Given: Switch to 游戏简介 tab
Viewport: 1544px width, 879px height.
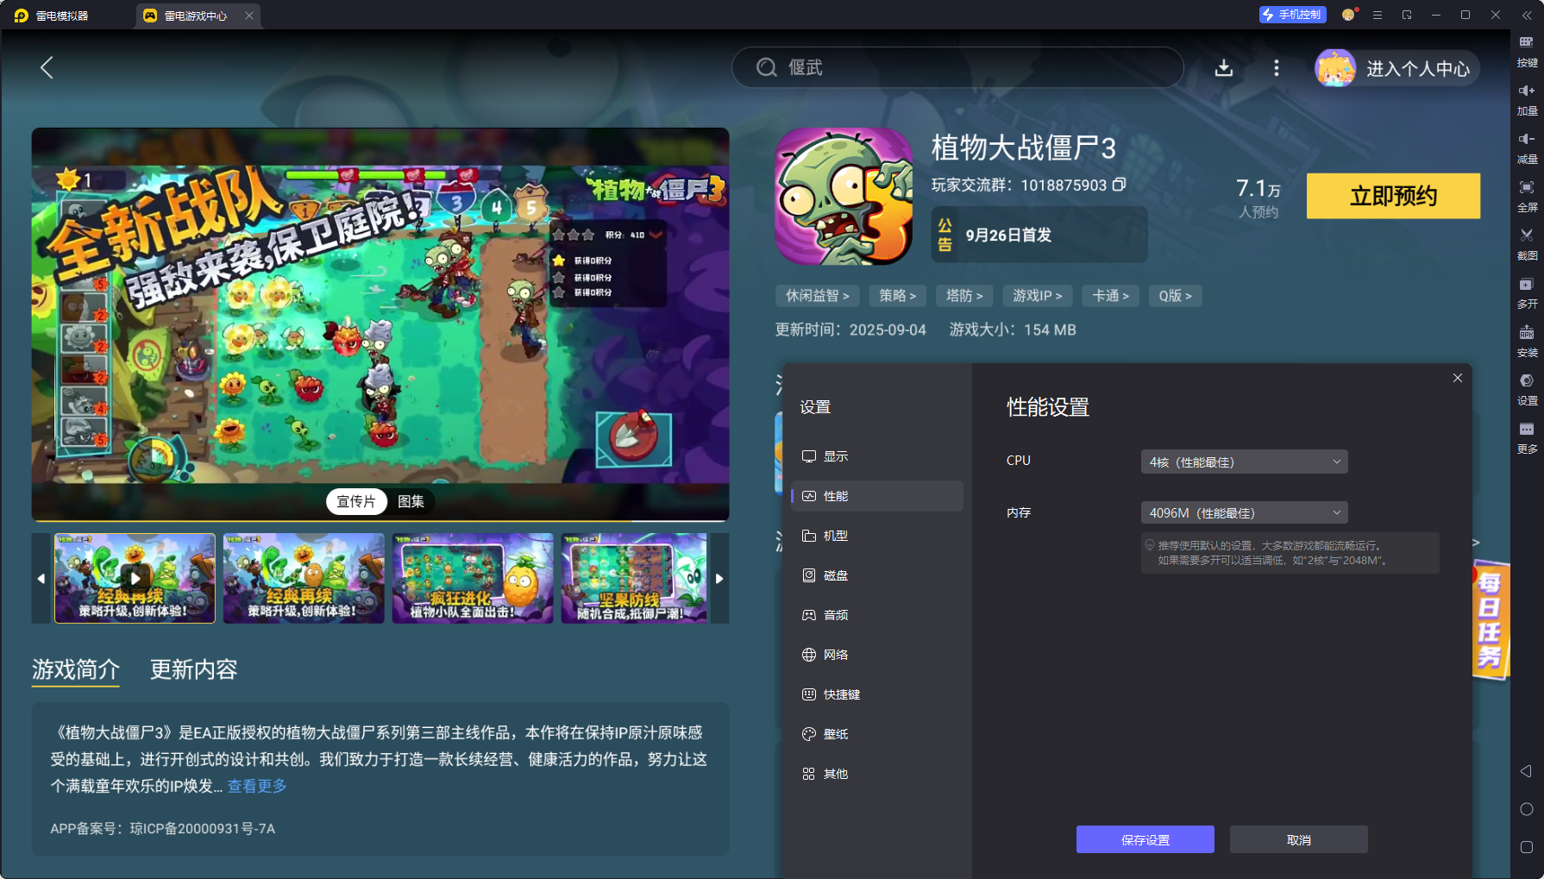Looking at the screenshot, I should point(75,669).
